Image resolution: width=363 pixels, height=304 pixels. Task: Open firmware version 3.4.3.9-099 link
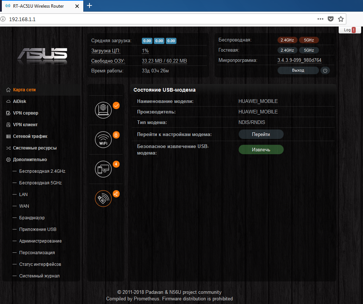[299, 60]
